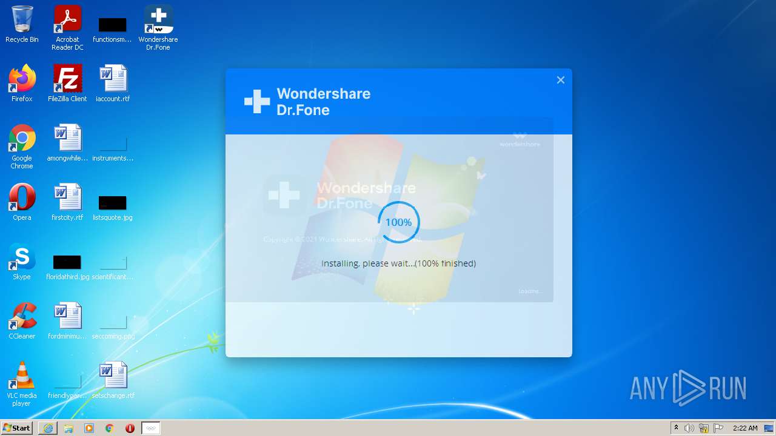Screen dimensions: 776x436
Task: Open Internet Explorer from the taskbar
Action: [x=48, y=428]
